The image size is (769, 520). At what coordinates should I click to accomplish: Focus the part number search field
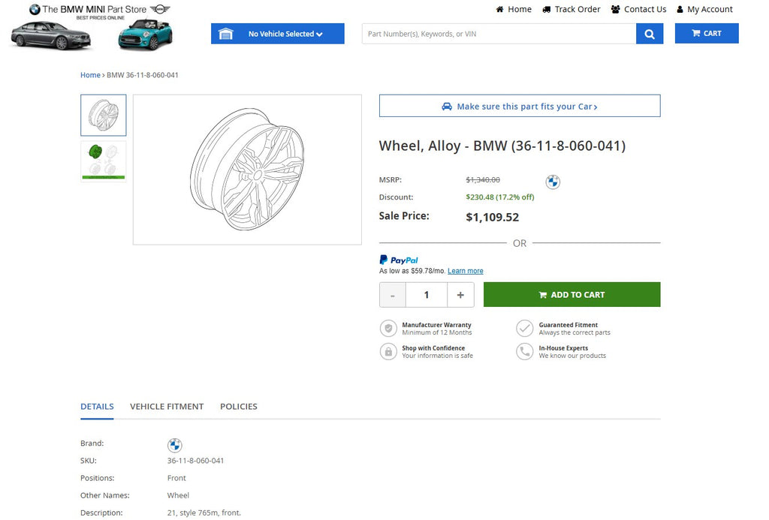click(x=499, y=34)
